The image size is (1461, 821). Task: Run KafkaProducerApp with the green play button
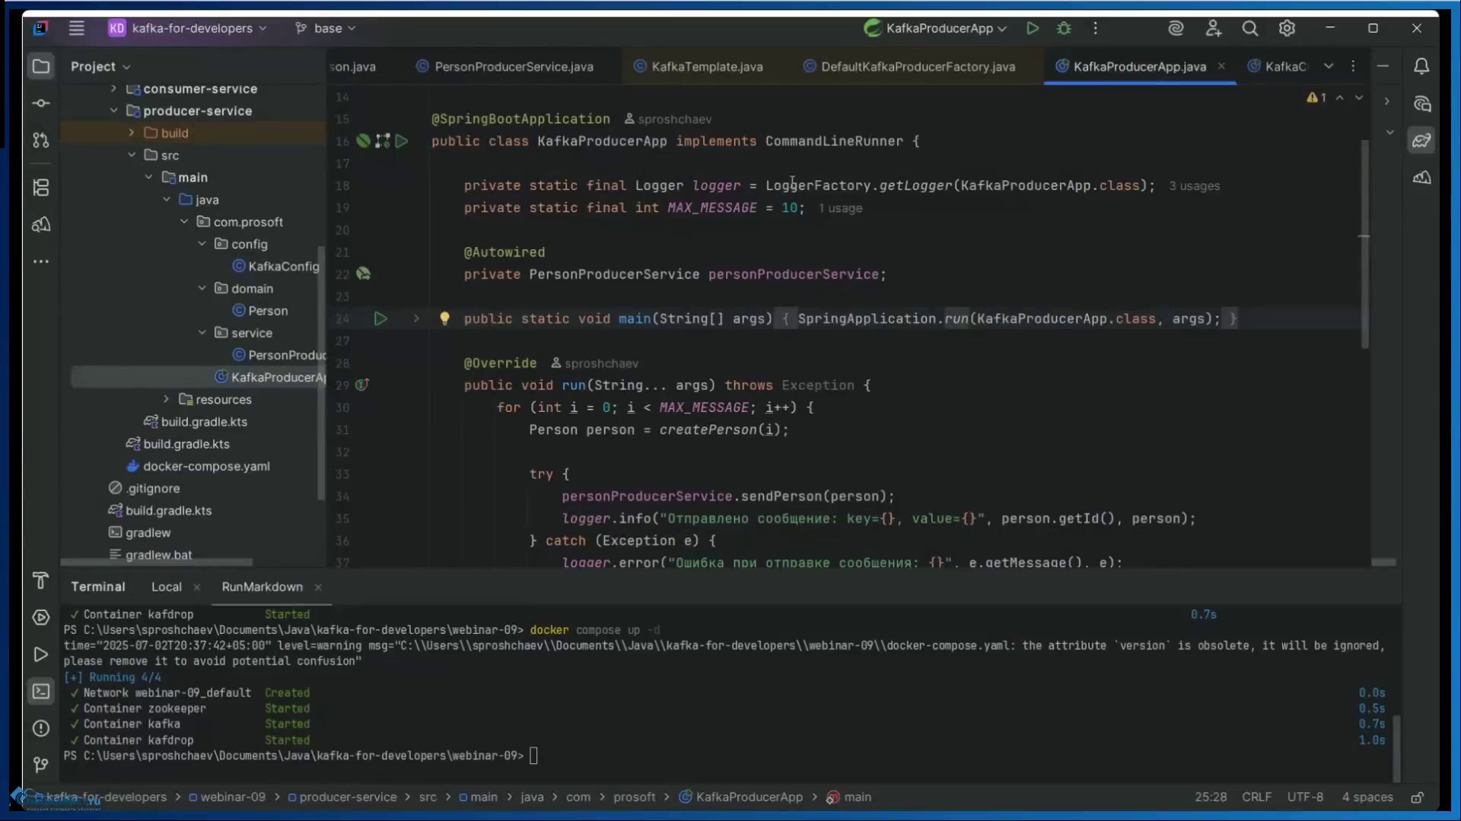(x=1032, y=28)
